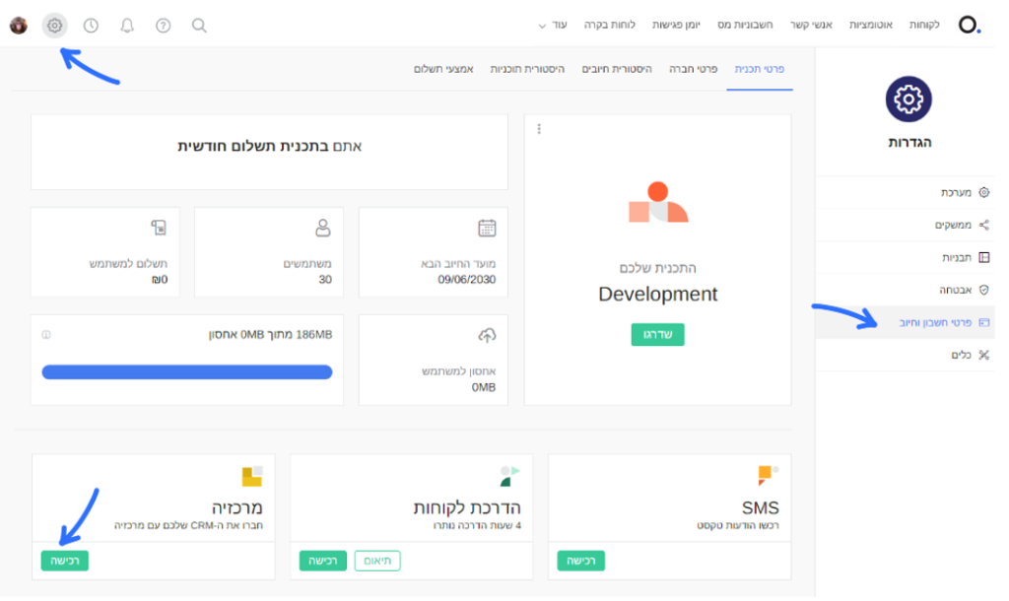
Task: Select the אמצעי תשלום tab
Action: coord(443,70)
